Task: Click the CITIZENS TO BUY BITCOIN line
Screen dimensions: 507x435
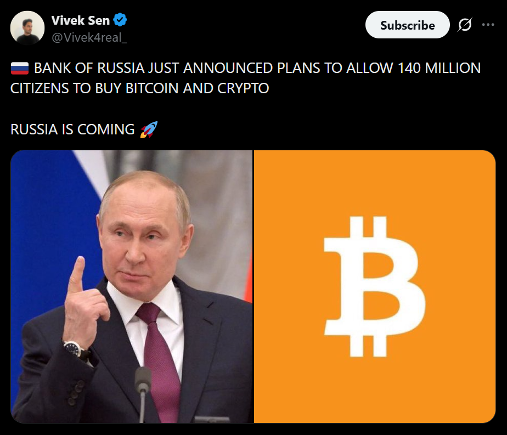Action: coord(140,88)
